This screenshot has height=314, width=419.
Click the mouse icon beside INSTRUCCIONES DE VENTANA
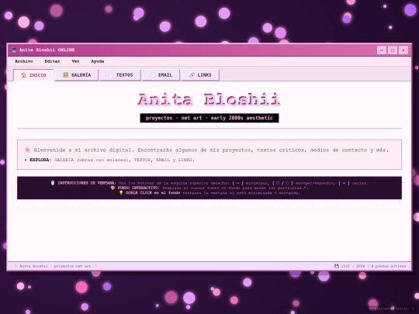click(x=53, y=183)
